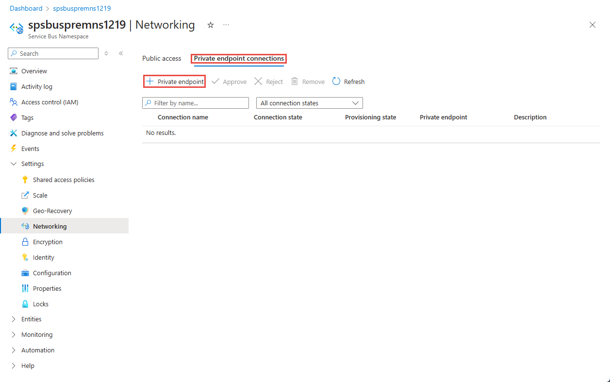
Task: Click the plus icon for Private endpoint
Action: click(x=150, y=81)
